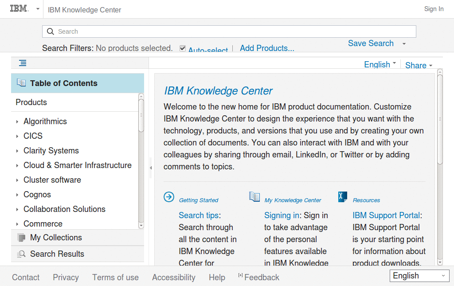Screen dimensions: 454x286
Task: Click the Sign In link
Action: click(x=434, y=8)
